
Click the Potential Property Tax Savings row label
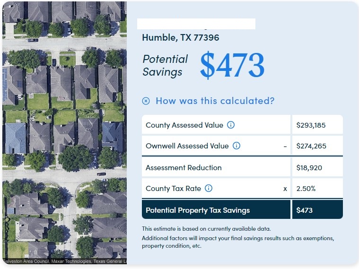click(198, 210)
